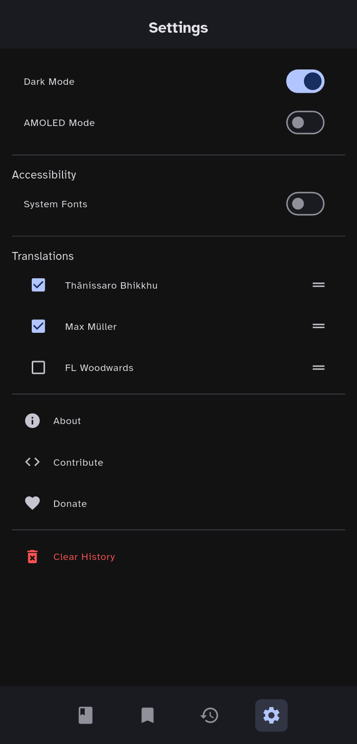Check the FL Woodwards translation checkbox

(x=38, y=368)
